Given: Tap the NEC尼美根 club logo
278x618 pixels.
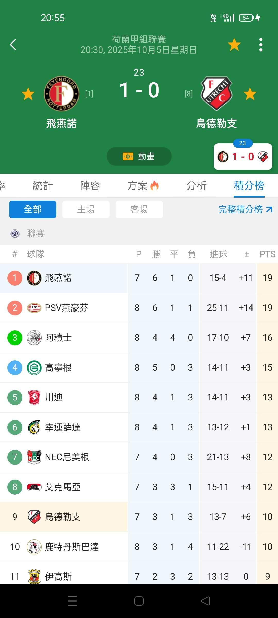Looking at the screenshot, I should pos(34,457).
